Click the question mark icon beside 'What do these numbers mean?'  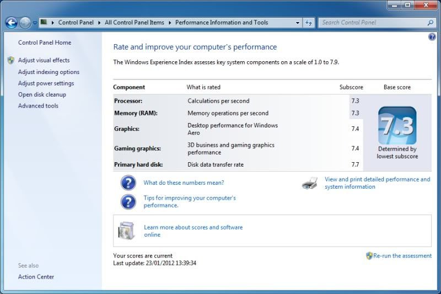click(128, 183)
